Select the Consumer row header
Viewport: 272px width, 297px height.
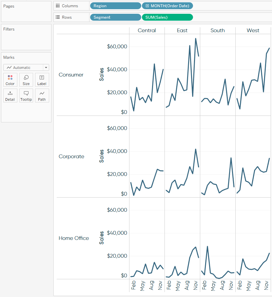[71, 75]
